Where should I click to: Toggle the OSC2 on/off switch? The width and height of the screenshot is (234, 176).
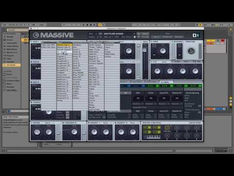(32, 62)
